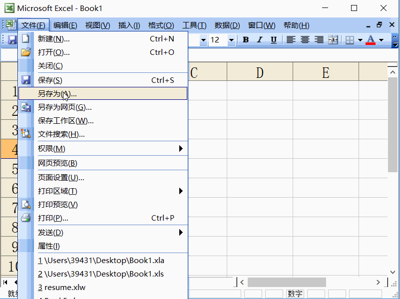Click the Merge and Center icon
Screen dimensions: 400x299
click(333, 39)
